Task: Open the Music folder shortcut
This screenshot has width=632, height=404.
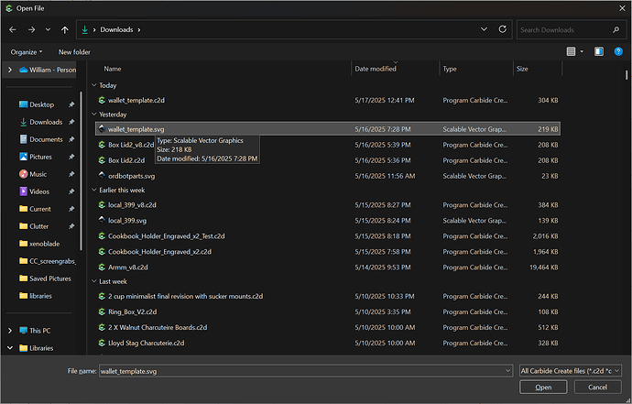Action: coord(38,174)
